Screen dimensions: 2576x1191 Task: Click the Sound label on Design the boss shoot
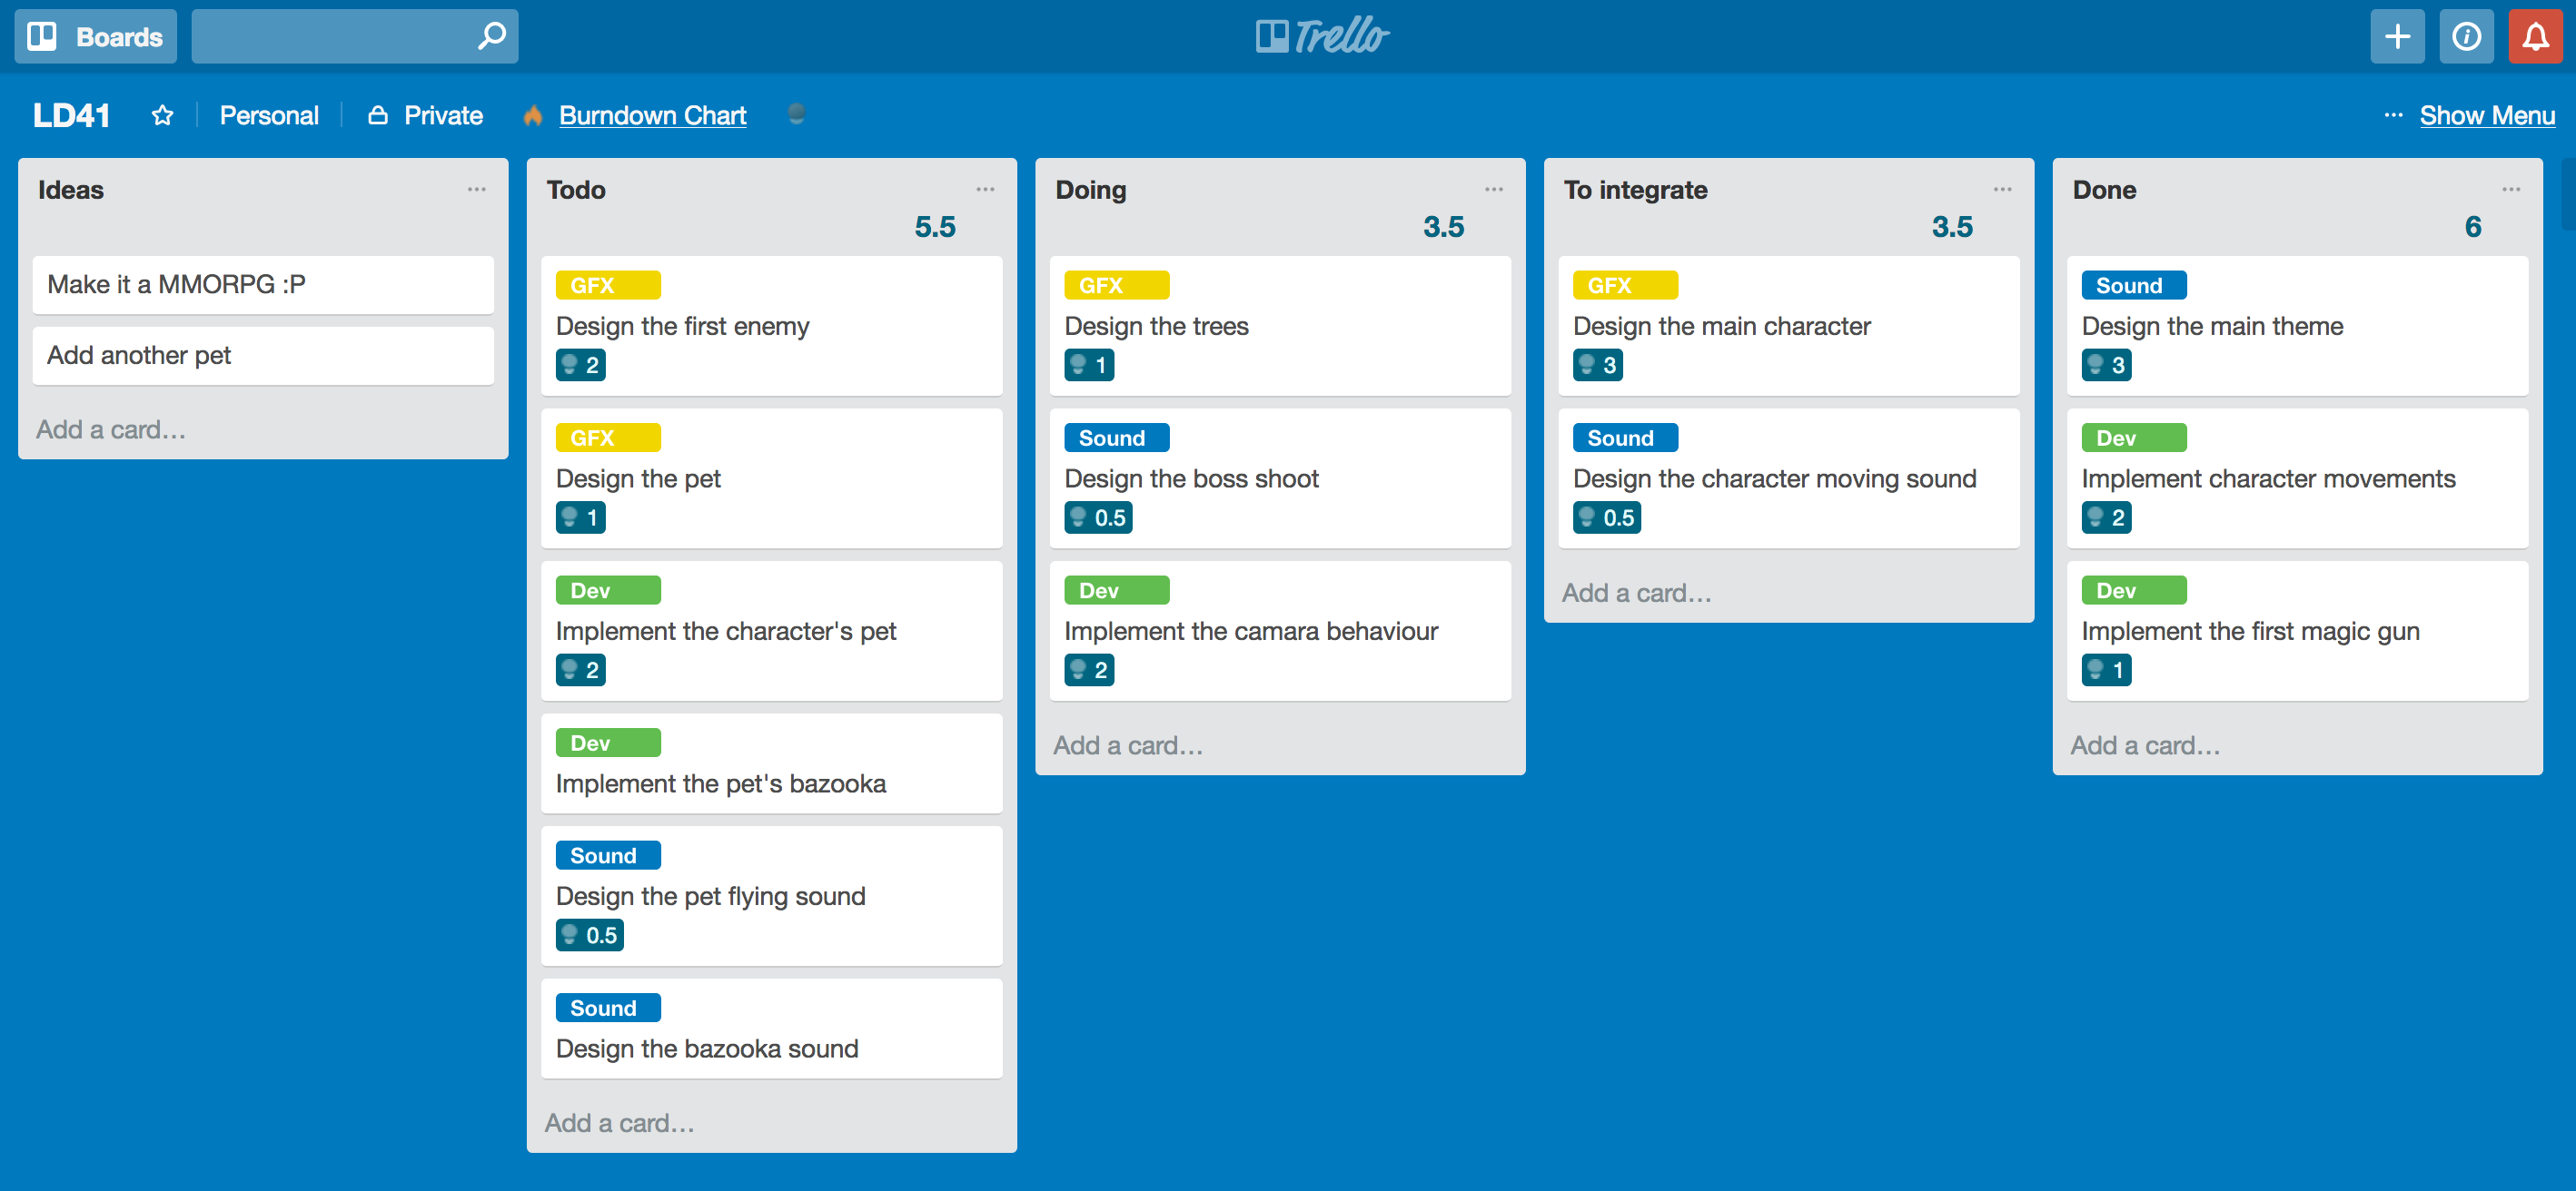1112,437
